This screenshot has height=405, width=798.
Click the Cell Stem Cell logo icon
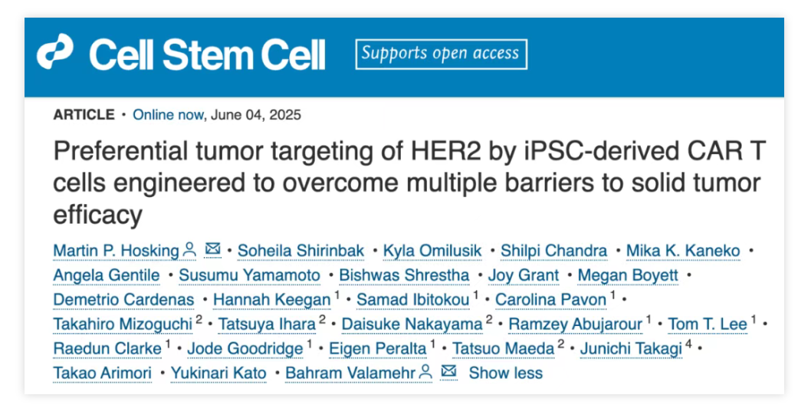[55, 51]
